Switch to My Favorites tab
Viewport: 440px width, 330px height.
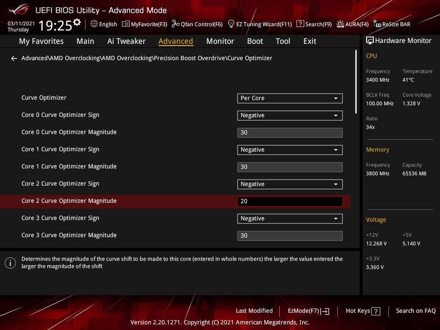pyautogui.click(x=41, y=41)
